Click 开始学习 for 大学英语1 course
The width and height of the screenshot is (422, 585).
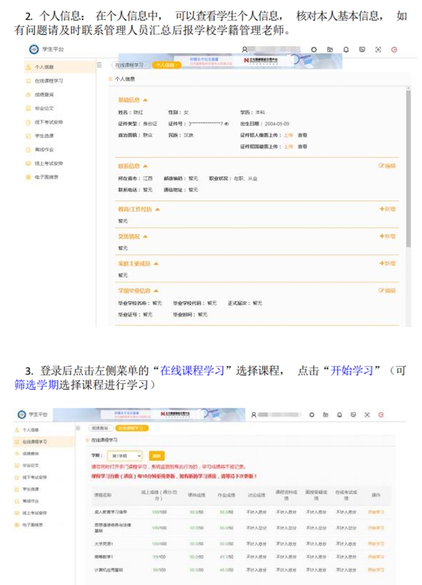click(376, 542)
